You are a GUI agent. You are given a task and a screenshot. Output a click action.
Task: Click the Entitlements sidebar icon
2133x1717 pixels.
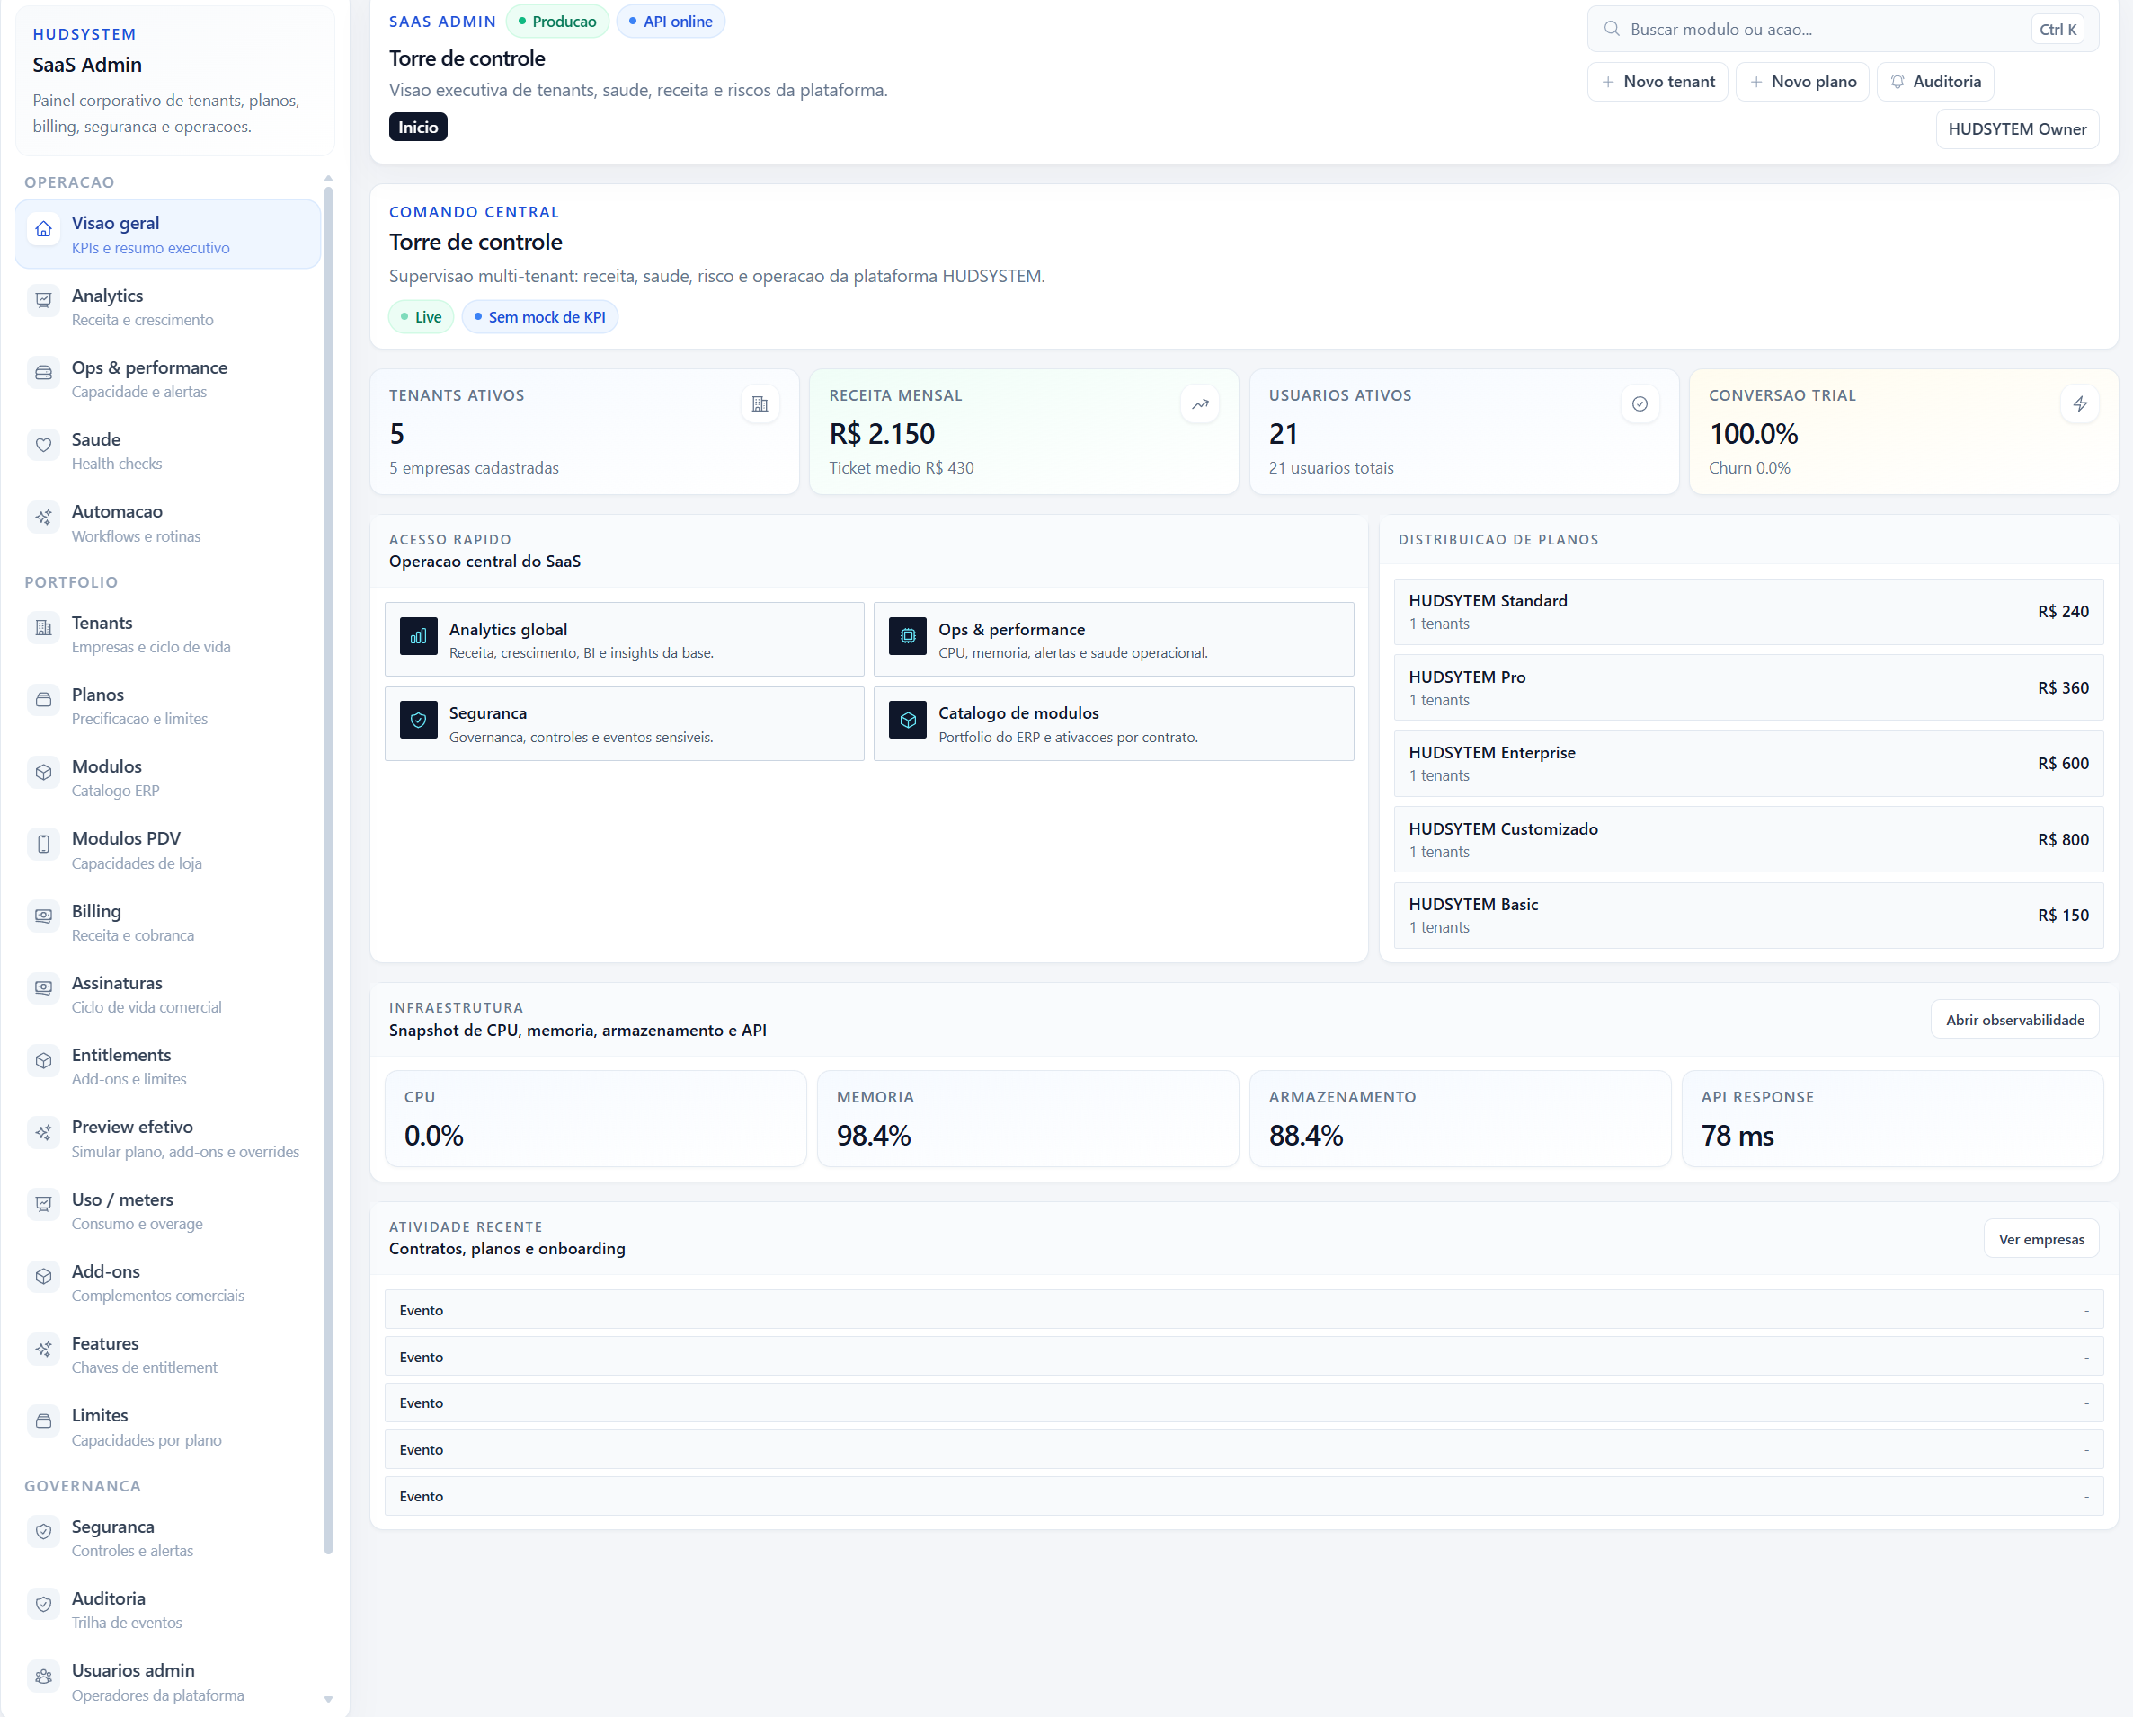[x=43, y=1060]
